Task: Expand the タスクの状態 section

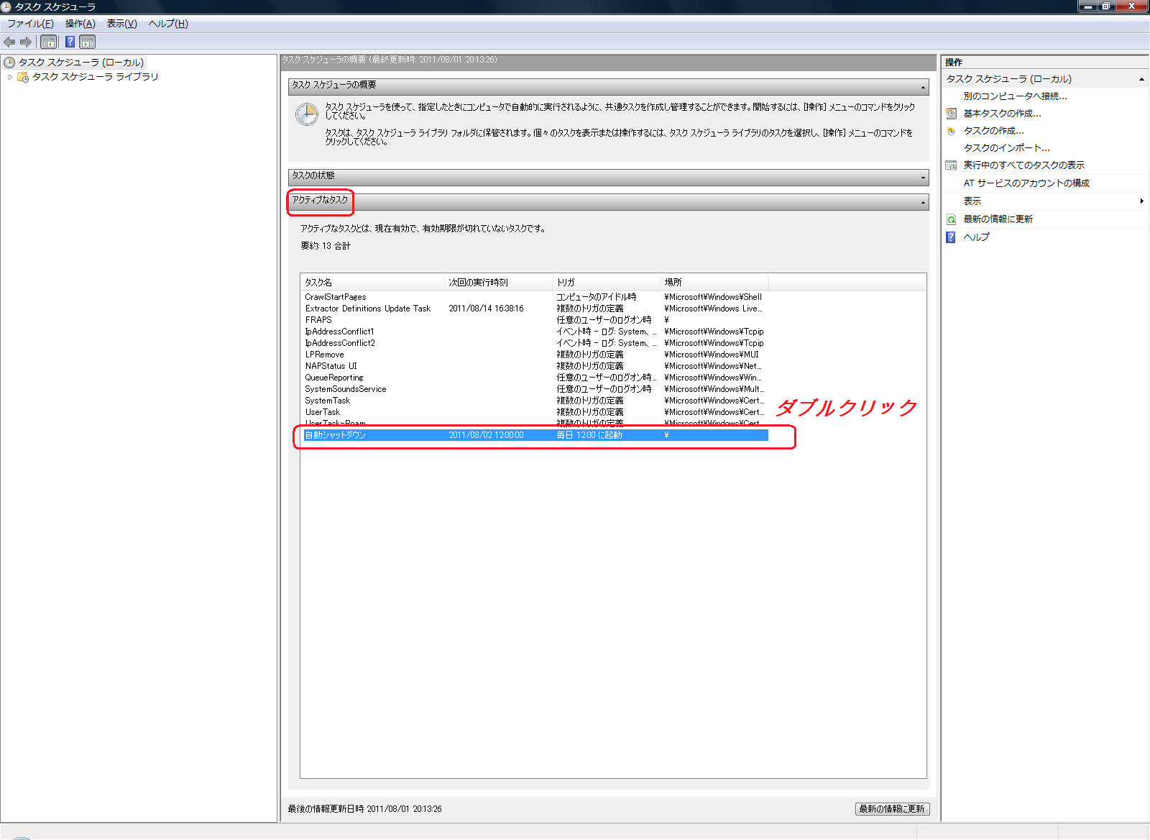Action: pyautogui.click(x=923, y=178)
